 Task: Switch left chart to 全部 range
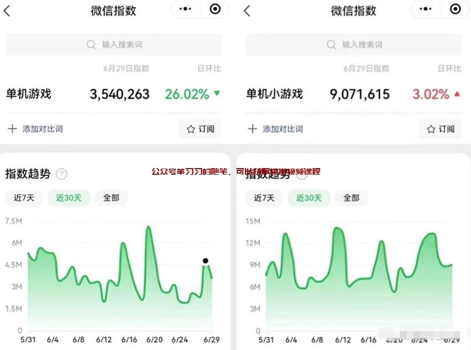[x=111, y=198]
